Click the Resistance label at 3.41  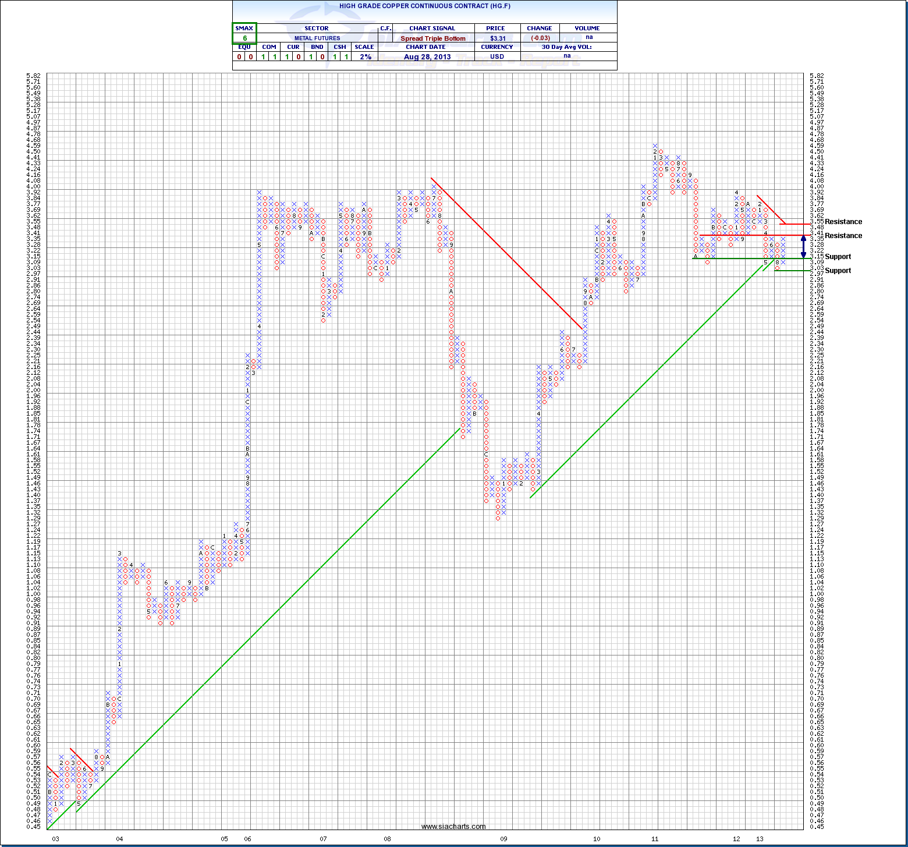coord(843,236)
